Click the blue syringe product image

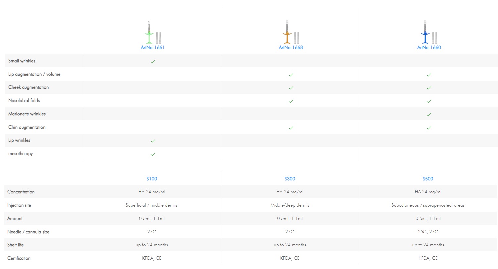pos(429,32)
